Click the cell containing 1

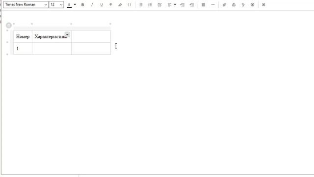(x=23, y=48)
